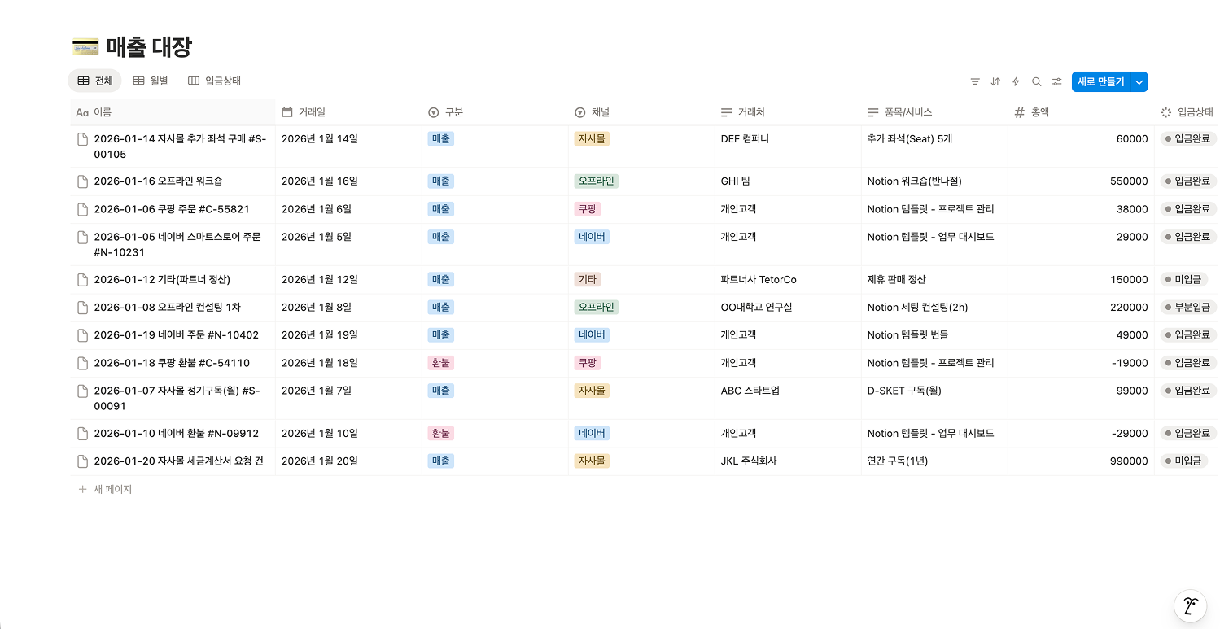Expand the arrow next to 새로 만들기
This screenshot has width=1220, height=629.
[1139, 81]
